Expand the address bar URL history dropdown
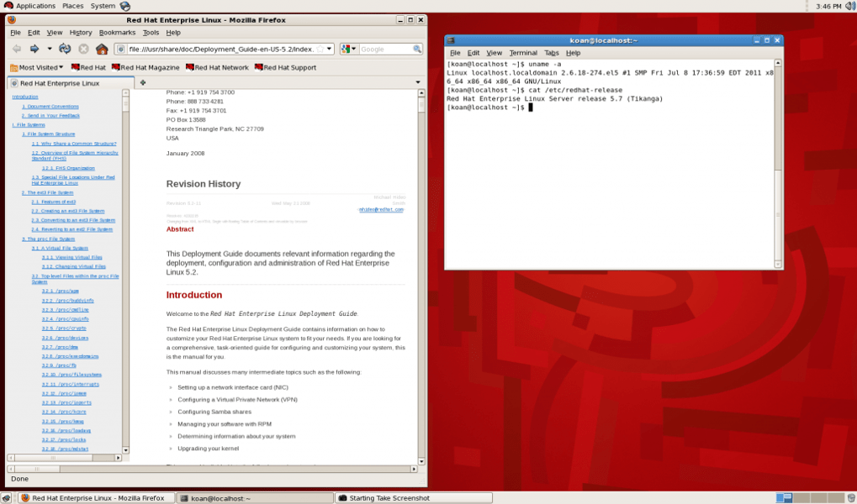 (x=329, y=50)
